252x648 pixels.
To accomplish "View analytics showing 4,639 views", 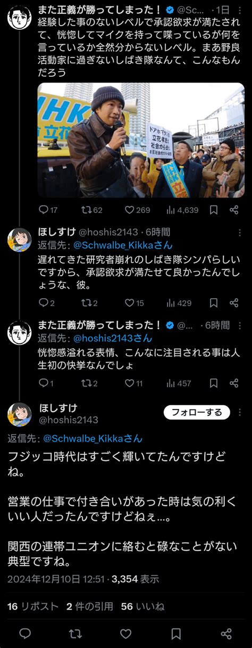I will tap(182, 210).
